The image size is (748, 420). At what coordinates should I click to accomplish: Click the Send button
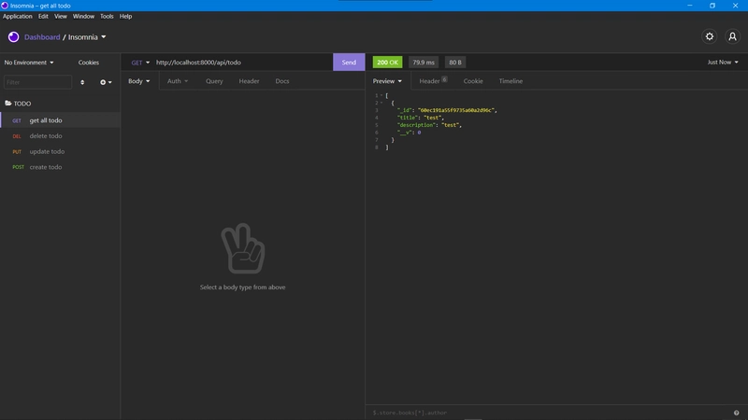[x=349, y=63]
